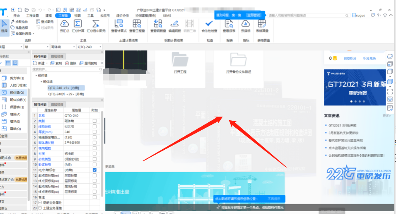Click 立即尝试 in the blue tip
This screenshot has width=396, height=214.
point(254,15)
